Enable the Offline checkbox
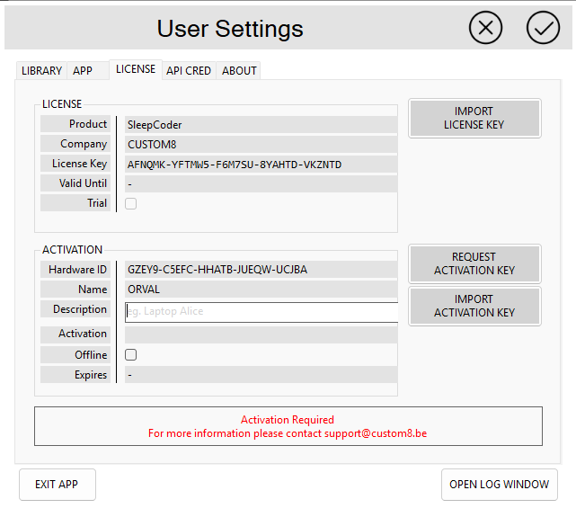This screenshot has width=576, height=517. tap(131, 355)
